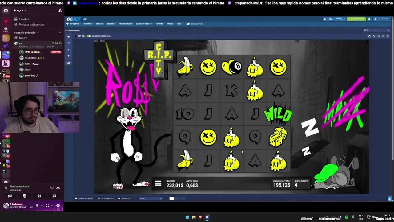Turn on camera in Discord voice panel

coord(10,196)
